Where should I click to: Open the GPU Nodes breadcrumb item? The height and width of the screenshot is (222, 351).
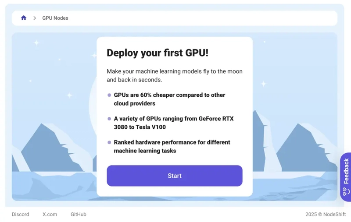tap(55, 18)
